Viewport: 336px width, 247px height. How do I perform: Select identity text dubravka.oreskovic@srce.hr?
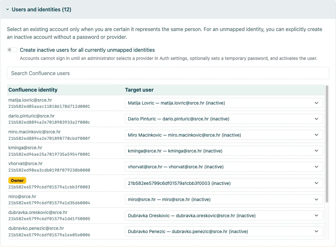click(x=38, y=212)
